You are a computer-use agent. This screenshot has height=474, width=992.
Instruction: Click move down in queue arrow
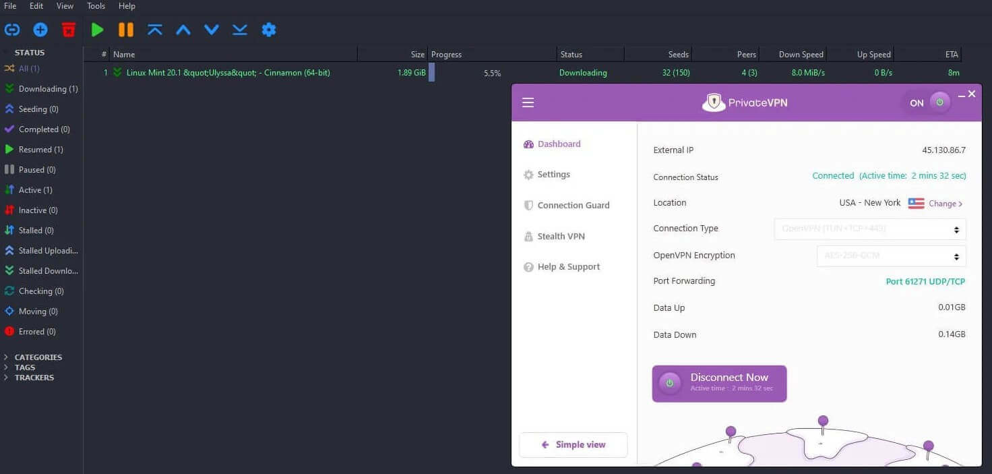click(212, 30)
